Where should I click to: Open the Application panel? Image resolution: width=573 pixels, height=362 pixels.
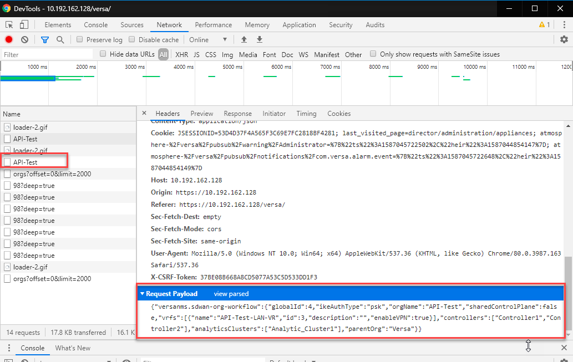tap(300, 25)
